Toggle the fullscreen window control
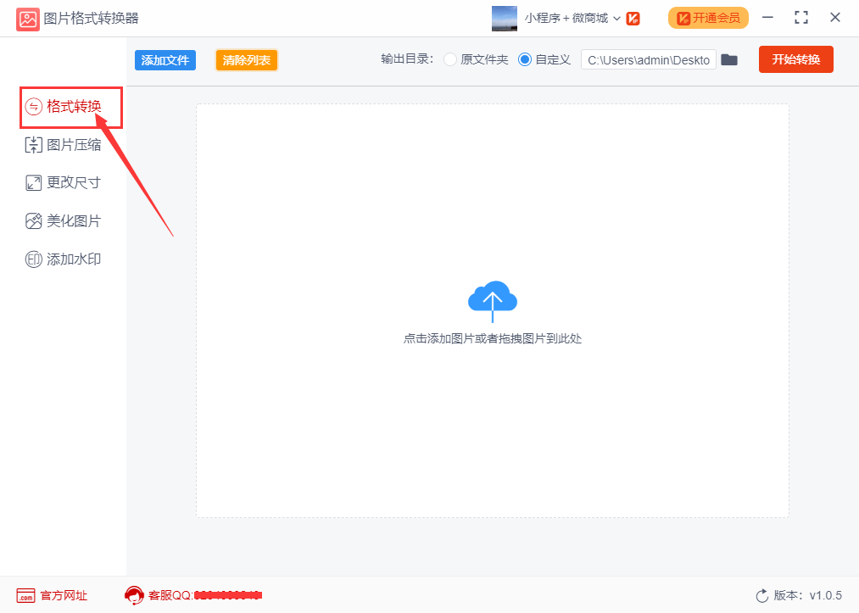This screenshot has width=859, height=613. [800, 16]
